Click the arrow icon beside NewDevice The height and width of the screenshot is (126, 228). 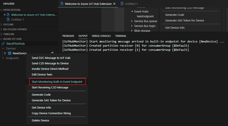pyautogui.click(x=53, y=53)
